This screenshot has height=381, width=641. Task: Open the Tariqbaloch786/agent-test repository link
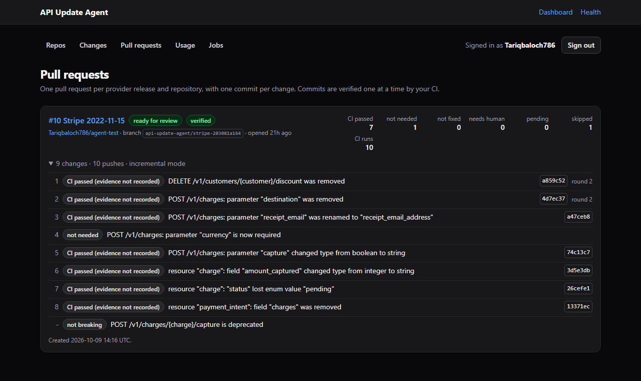tap(85, 133)
